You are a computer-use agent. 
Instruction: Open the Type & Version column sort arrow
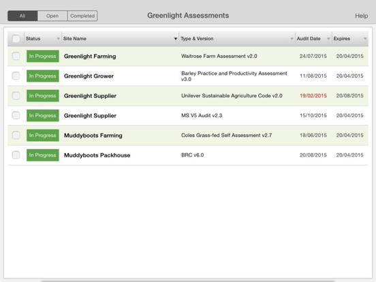[x=292, y=39]
